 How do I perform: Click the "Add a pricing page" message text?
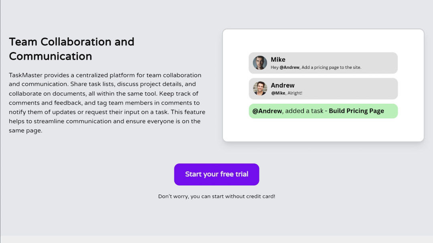tap(331, 68)
